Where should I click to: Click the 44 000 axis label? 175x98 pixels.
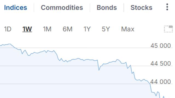161,82
